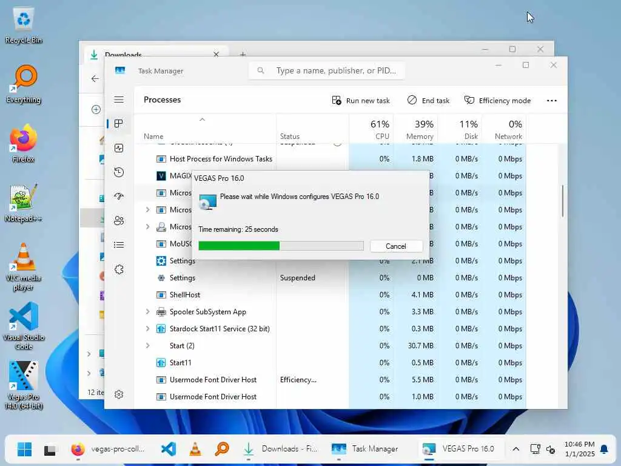Viewport: 621px width, 466px height.
Task: Select the ShellHost process row
Action: pyautogui.click(x=331, y=295)
